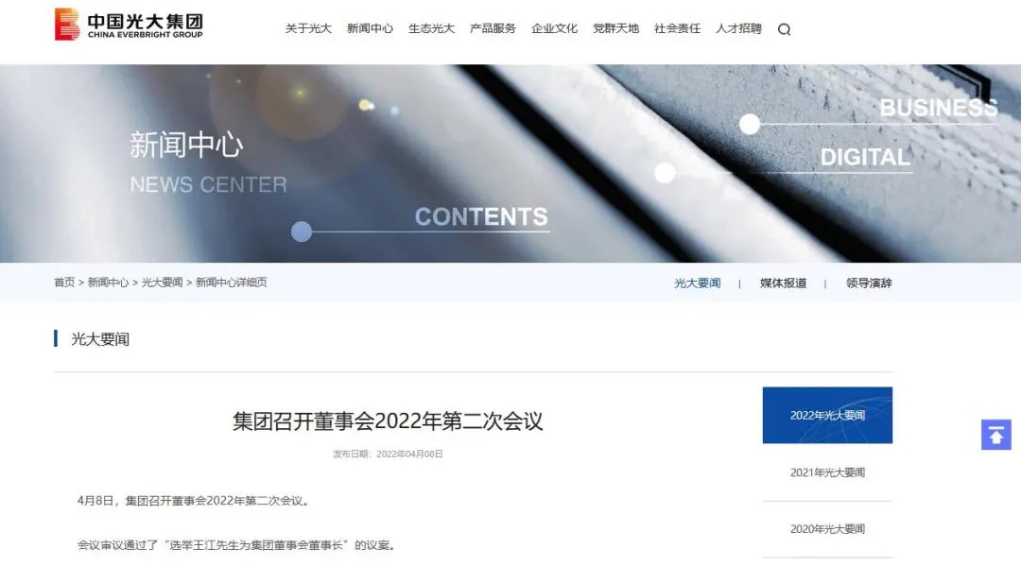Viewport: 1021px width, 566px height.
Task: Open the 新闻中心 navigation item
Action: 370,28
